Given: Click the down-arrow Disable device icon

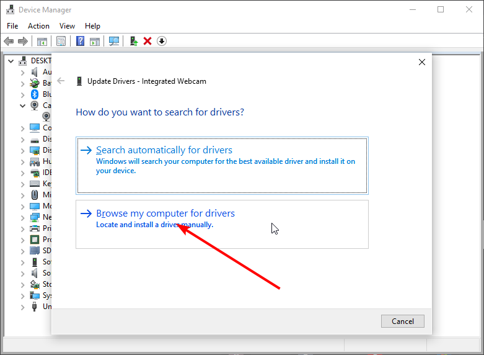Looking at the screenshot, I should tap(162, 41).
